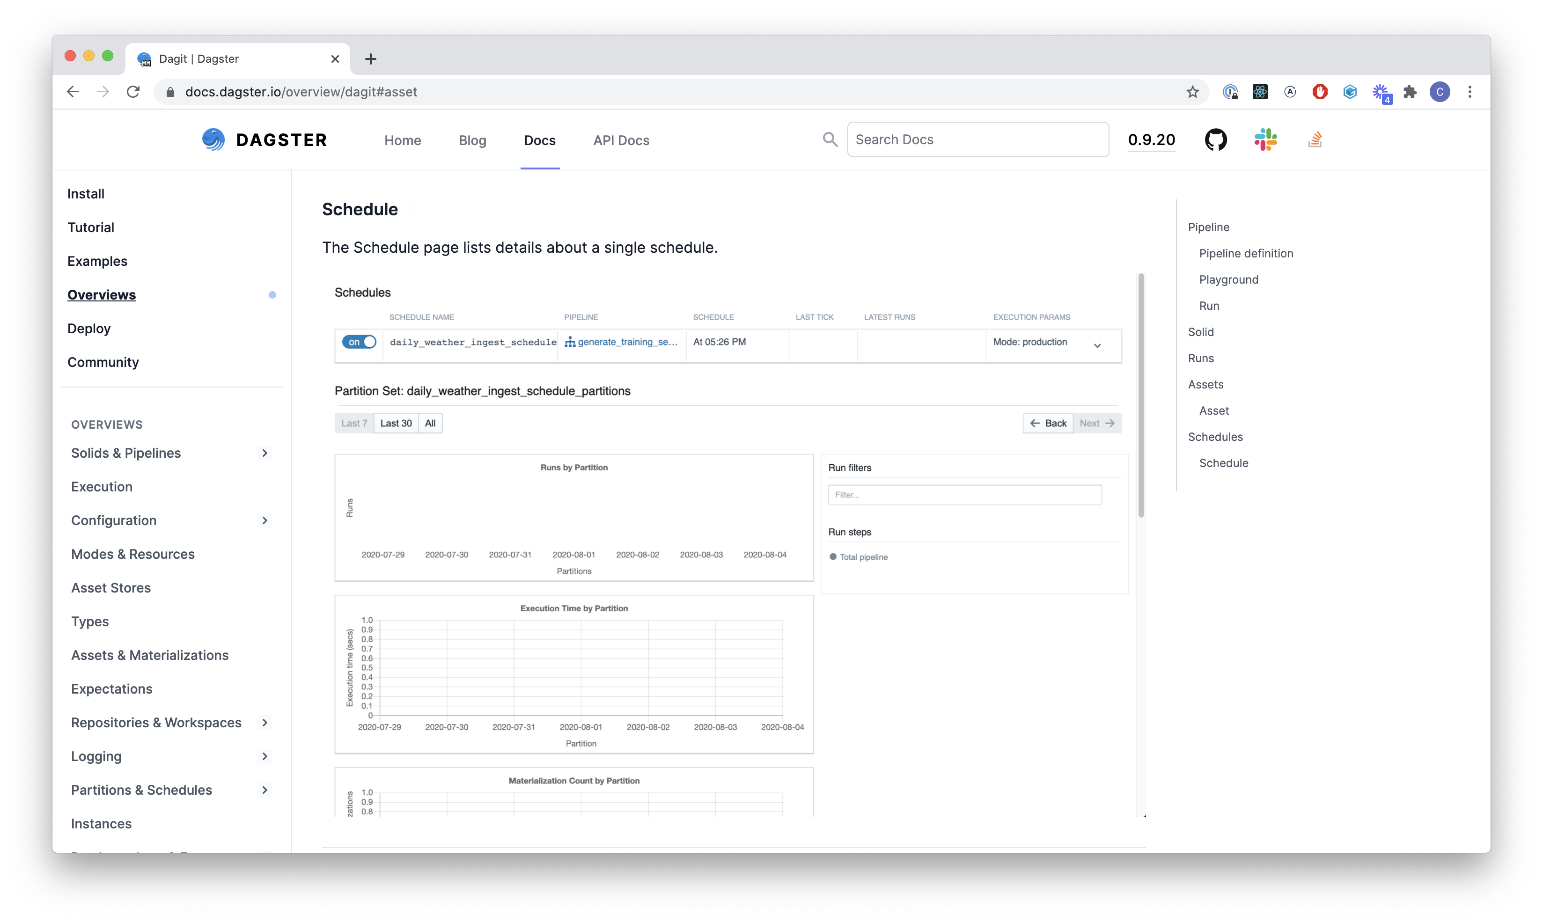Open the GitHub repository icon

pyautogui.click(x=1215, y=140)
